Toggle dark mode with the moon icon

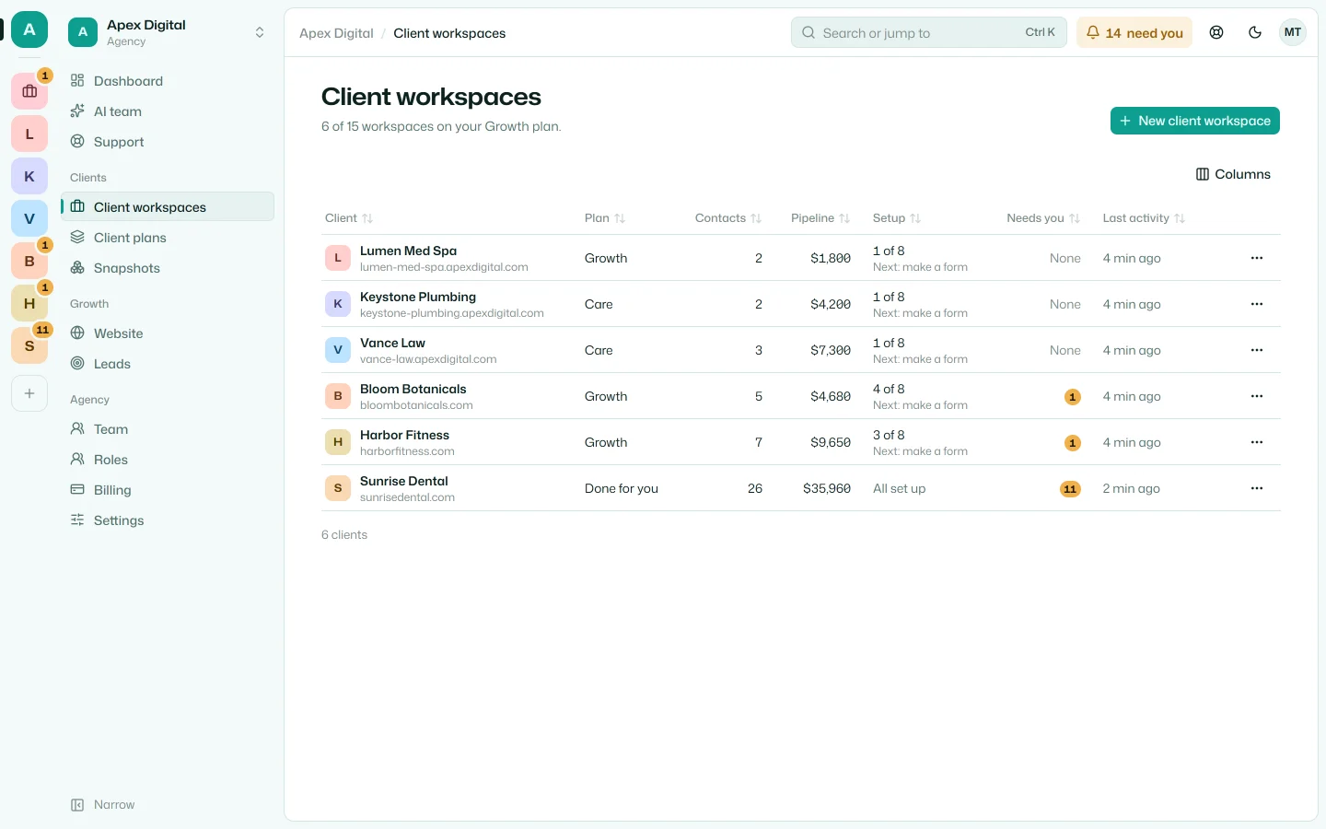pos(1255,32)
